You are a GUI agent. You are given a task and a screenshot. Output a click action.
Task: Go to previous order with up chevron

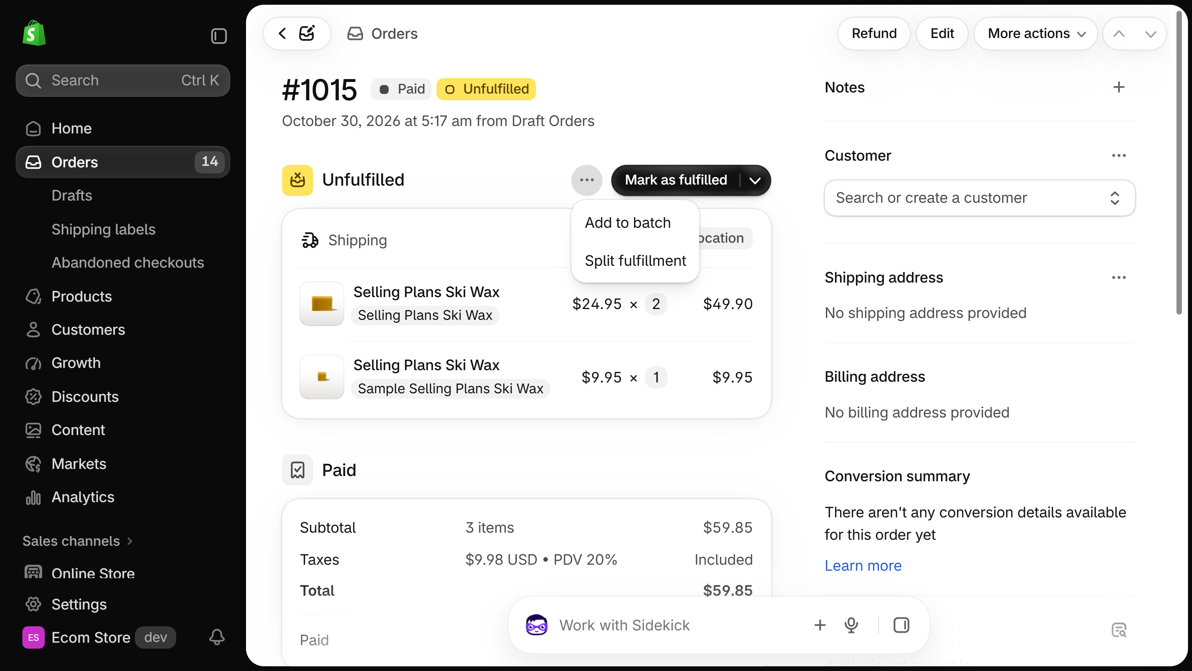tap(1119, 34)
